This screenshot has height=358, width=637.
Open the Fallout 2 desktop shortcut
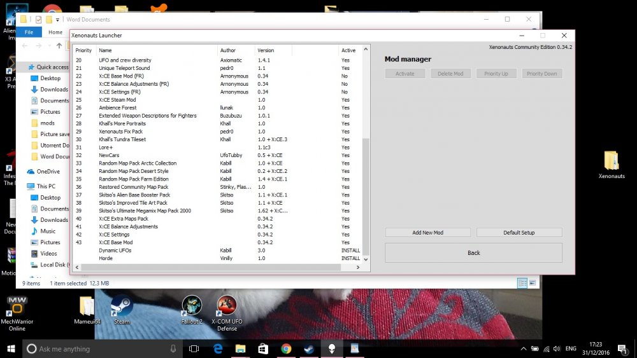[x=192, y=310]
